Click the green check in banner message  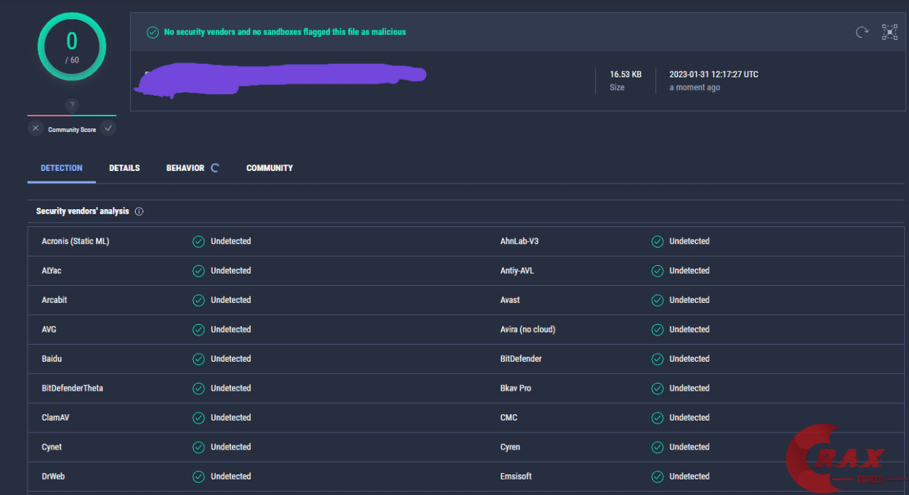click(x=152, y=32)
